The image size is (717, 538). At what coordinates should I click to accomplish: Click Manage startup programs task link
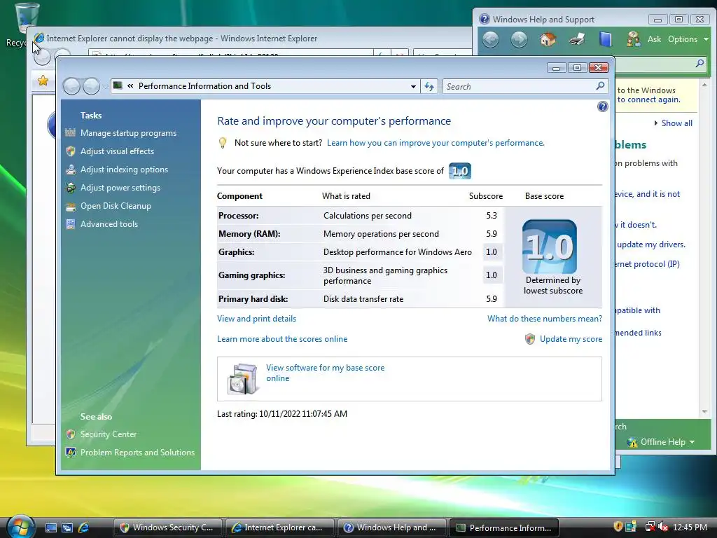click(x=129, y=132)
